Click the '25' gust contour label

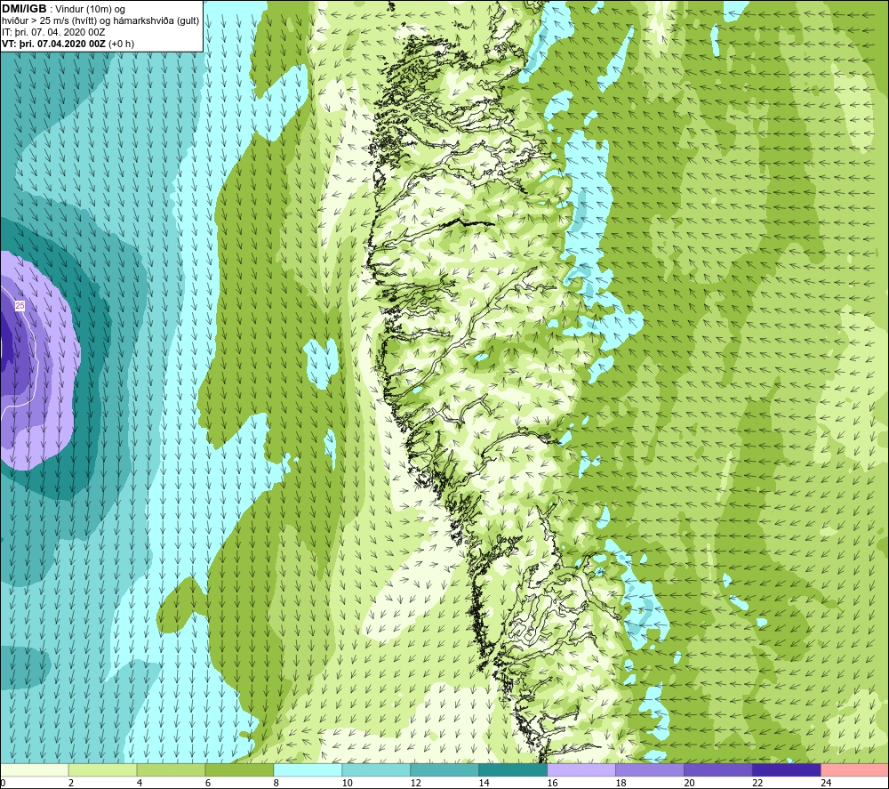[20, 306]
